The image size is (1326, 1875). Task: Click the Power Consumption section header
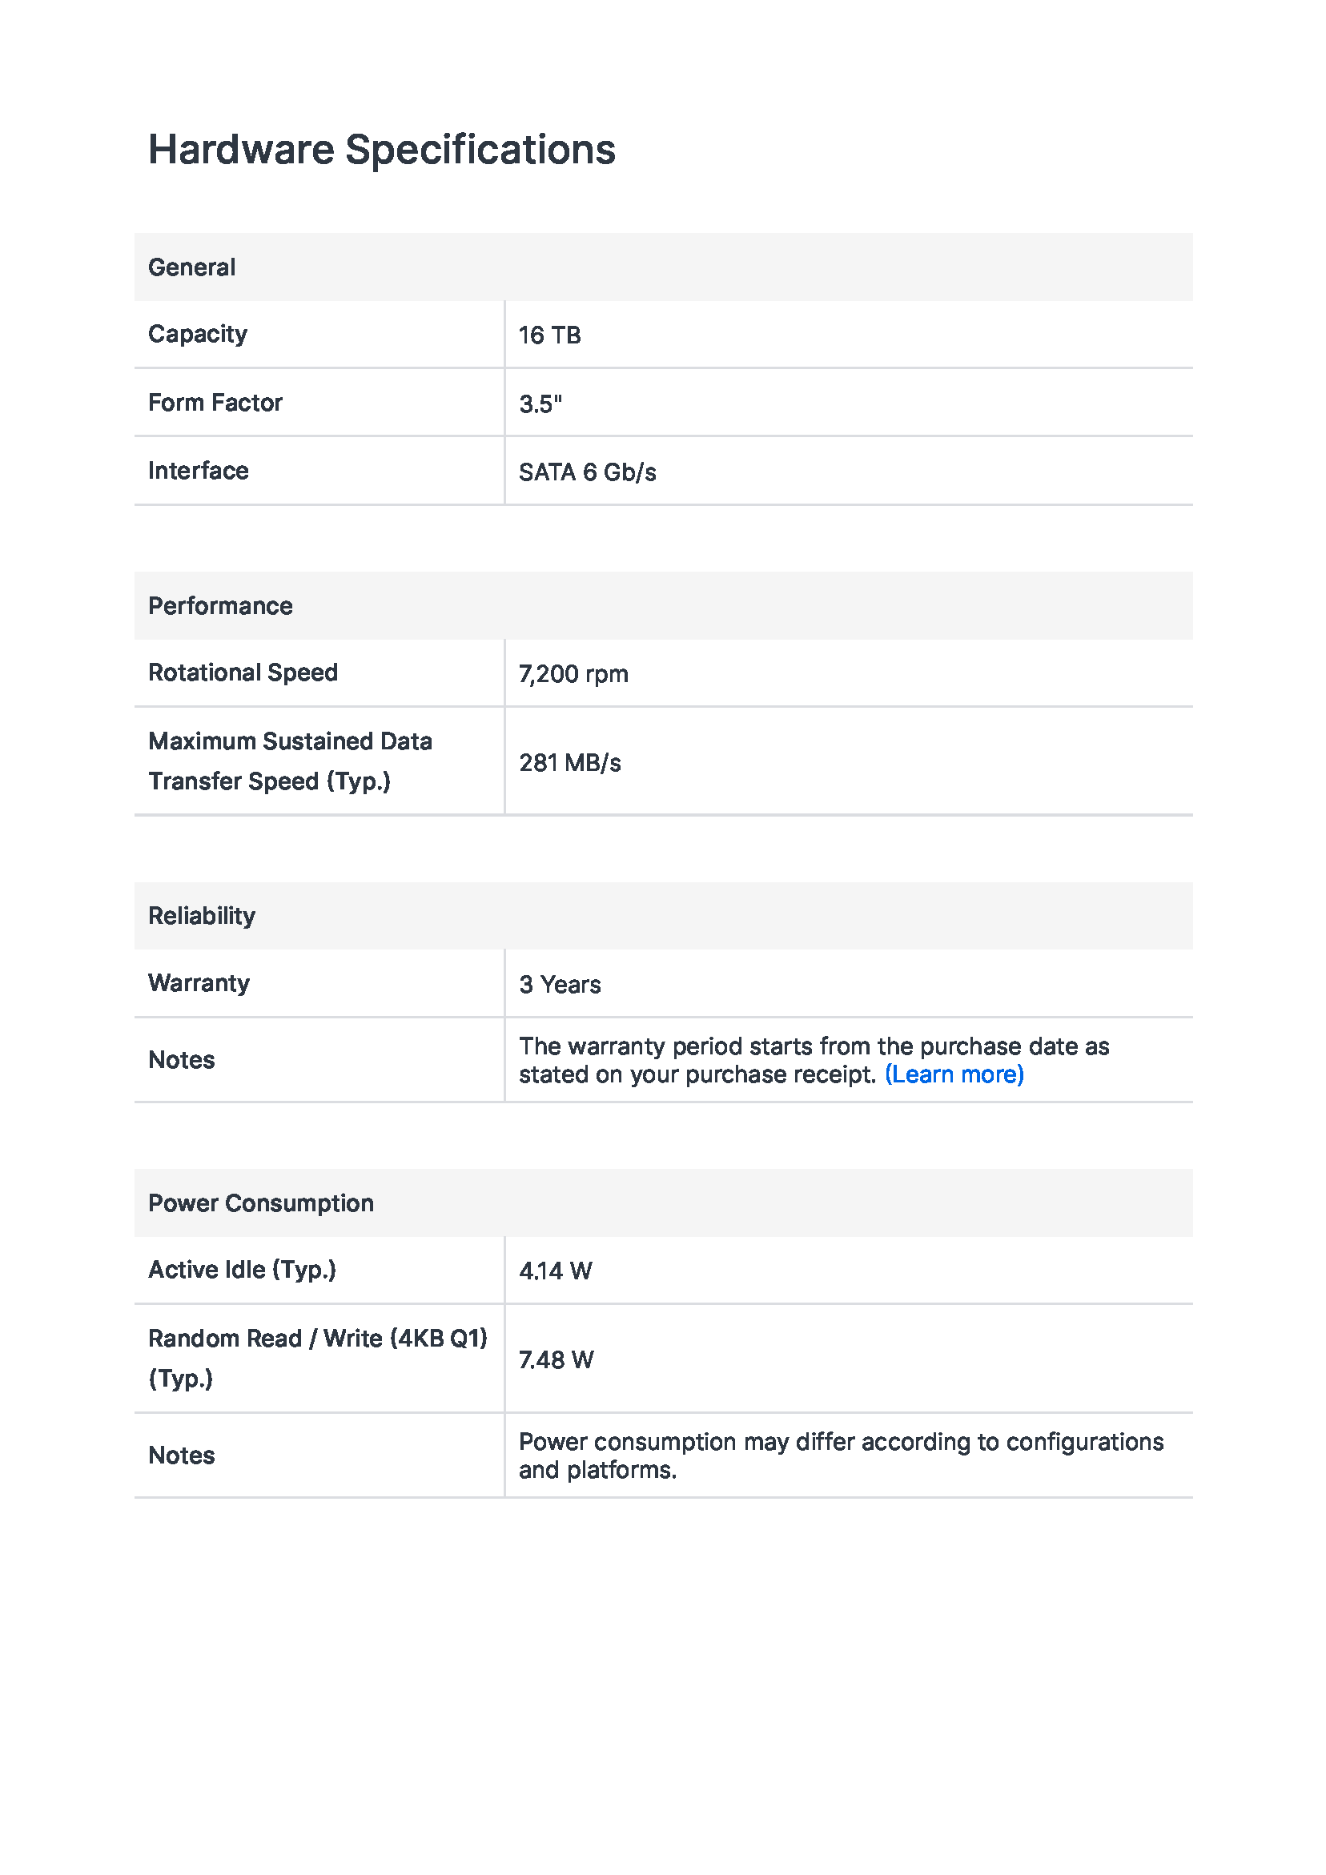(x=260, y=1204)
